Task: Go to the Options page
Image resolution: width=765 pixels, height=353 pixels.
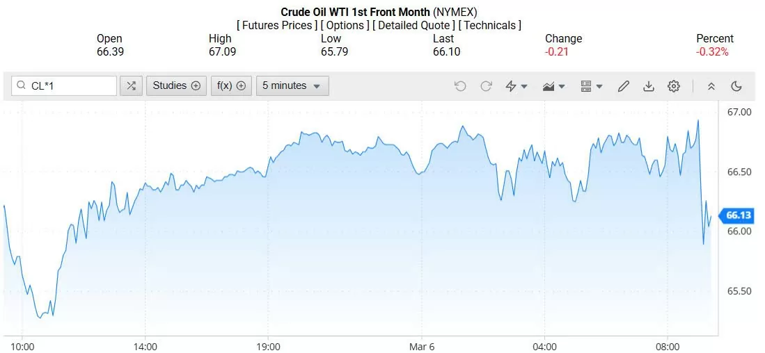Action: coord(345,26)
